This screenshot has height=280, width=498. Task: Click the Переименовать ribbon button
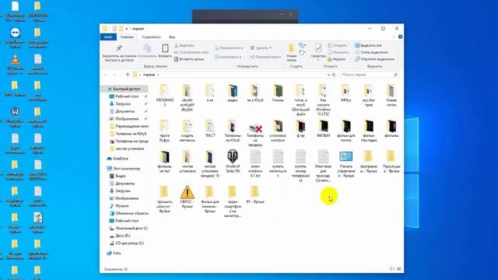tap(265, 57)
